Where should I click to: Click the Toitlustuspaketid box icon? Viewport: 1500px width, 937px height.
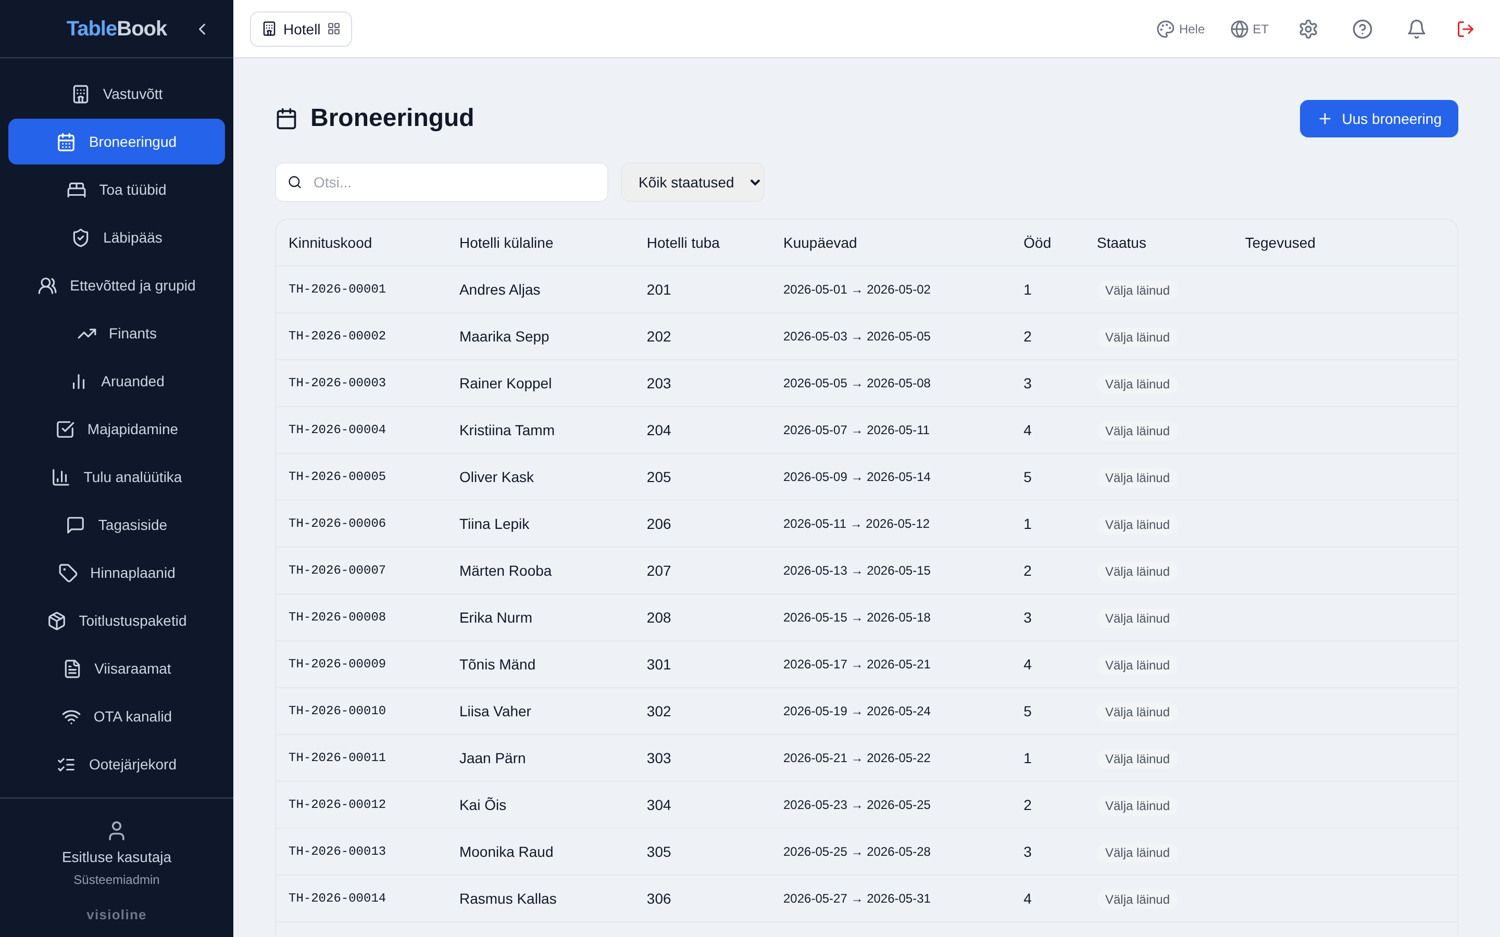click(56, 621)
